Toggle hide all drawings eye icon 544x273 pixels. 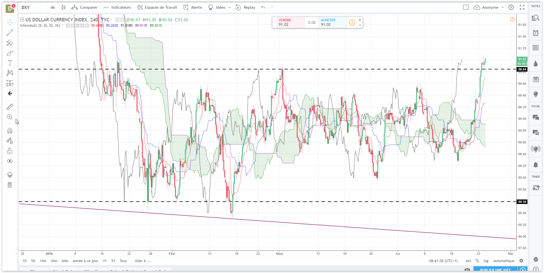click(x=10, y=161)
